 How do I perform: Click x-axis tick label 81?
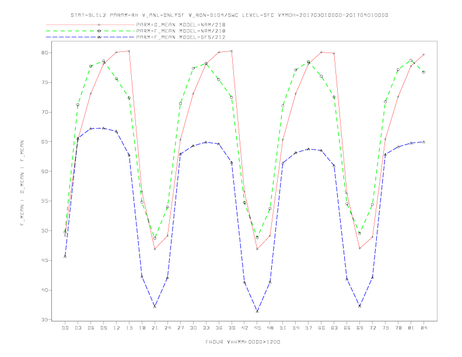[411, 328]
